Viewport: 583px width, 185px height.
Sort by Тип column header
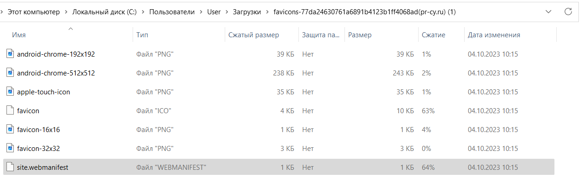[x=142, y=35]
